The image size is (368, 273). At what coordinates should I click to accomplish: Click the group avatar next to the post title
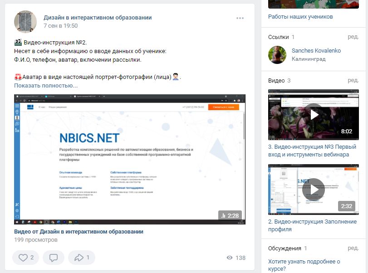[25, 22]
